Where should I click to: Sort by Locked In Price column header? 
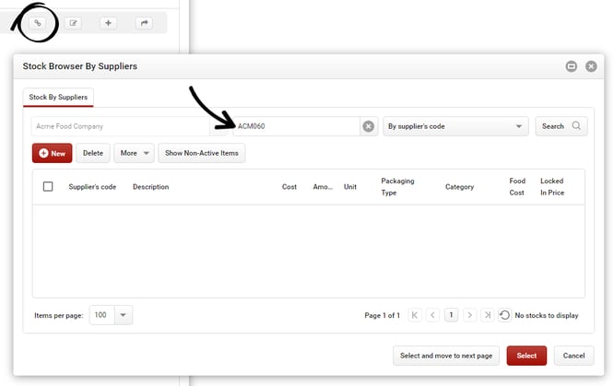[552, 187]
